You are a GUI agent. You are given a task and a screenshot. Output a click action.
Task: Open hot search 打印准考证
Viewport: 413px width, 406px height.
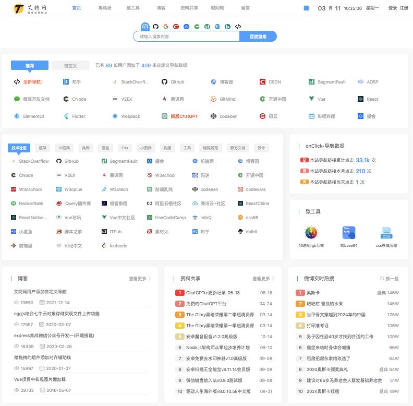coord(318,326)
